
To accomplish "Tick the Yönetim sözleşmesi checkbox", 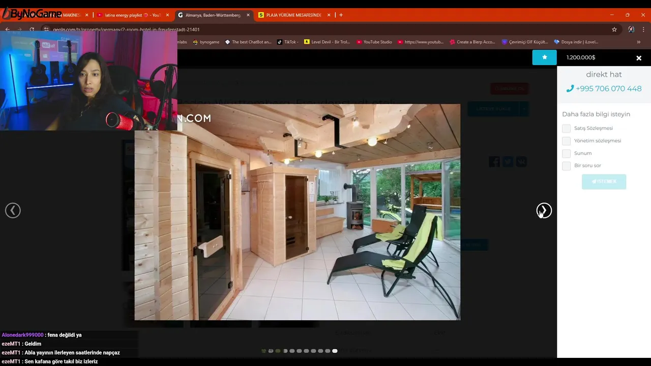I will (566, 141).
